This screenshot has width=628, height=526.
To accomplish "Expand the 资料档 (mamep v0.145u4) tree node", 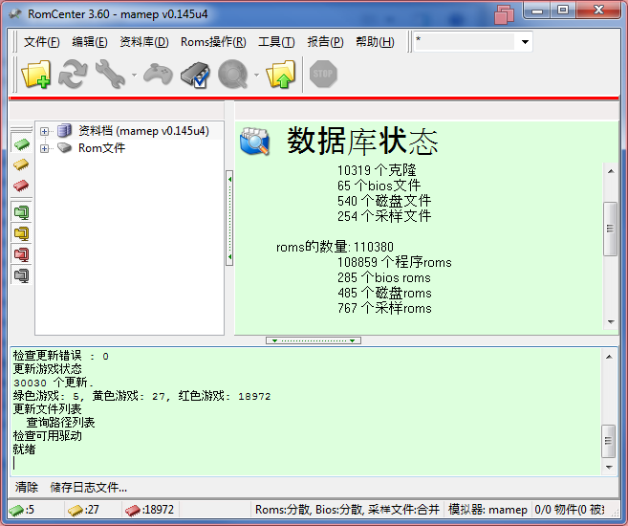I will coord(45,131).
